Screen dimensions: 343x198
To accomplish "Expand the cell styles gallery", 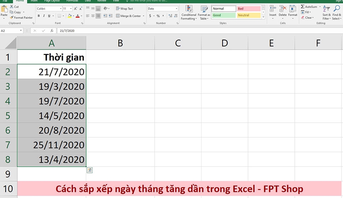I will click(263, 17).
